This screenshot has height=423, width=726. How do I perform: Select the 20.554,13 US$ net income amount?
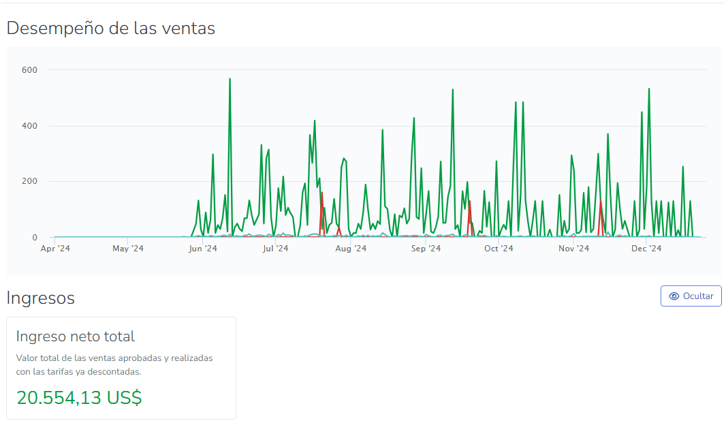(79, 398)
